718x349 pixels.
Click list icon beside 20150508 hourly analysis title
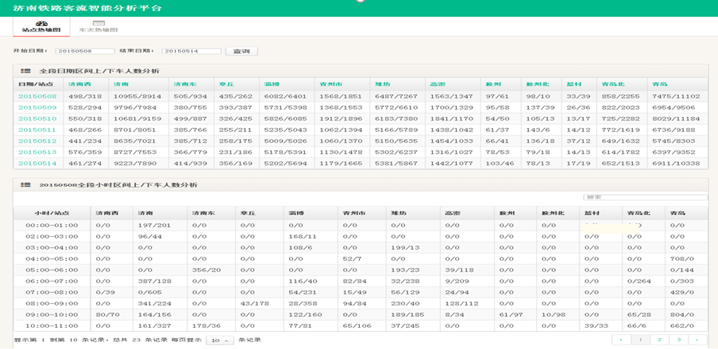pyautogui.click(x=25, y=185)
